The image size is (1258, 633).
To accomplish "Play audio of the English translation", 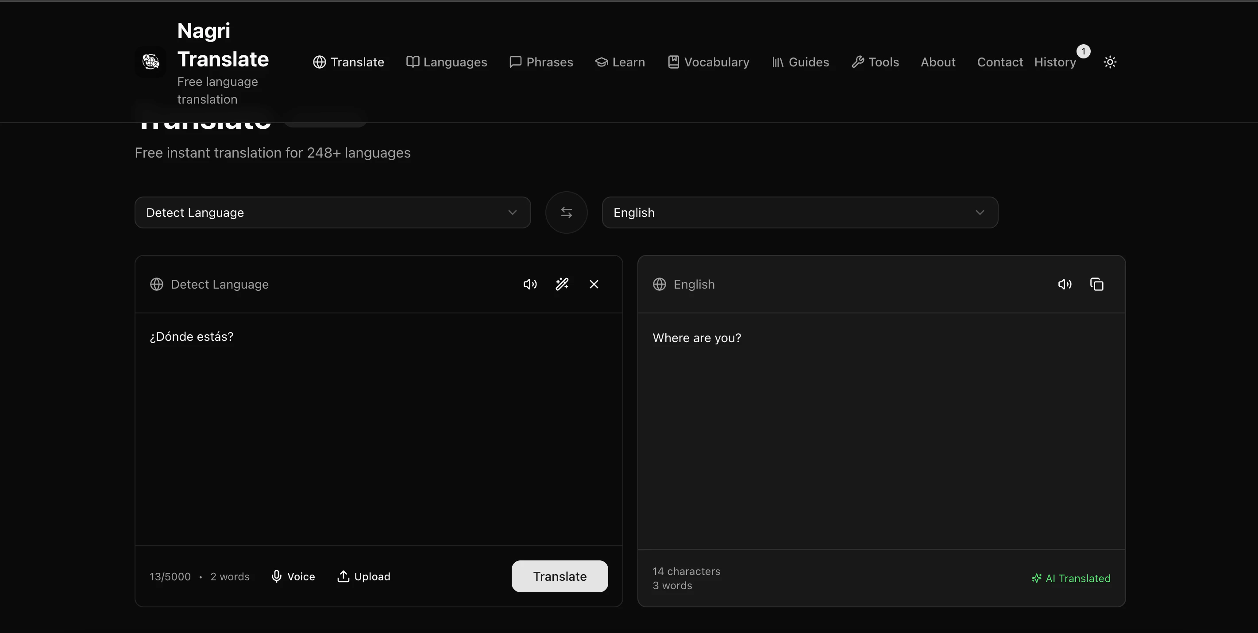I will [1065, 284].
